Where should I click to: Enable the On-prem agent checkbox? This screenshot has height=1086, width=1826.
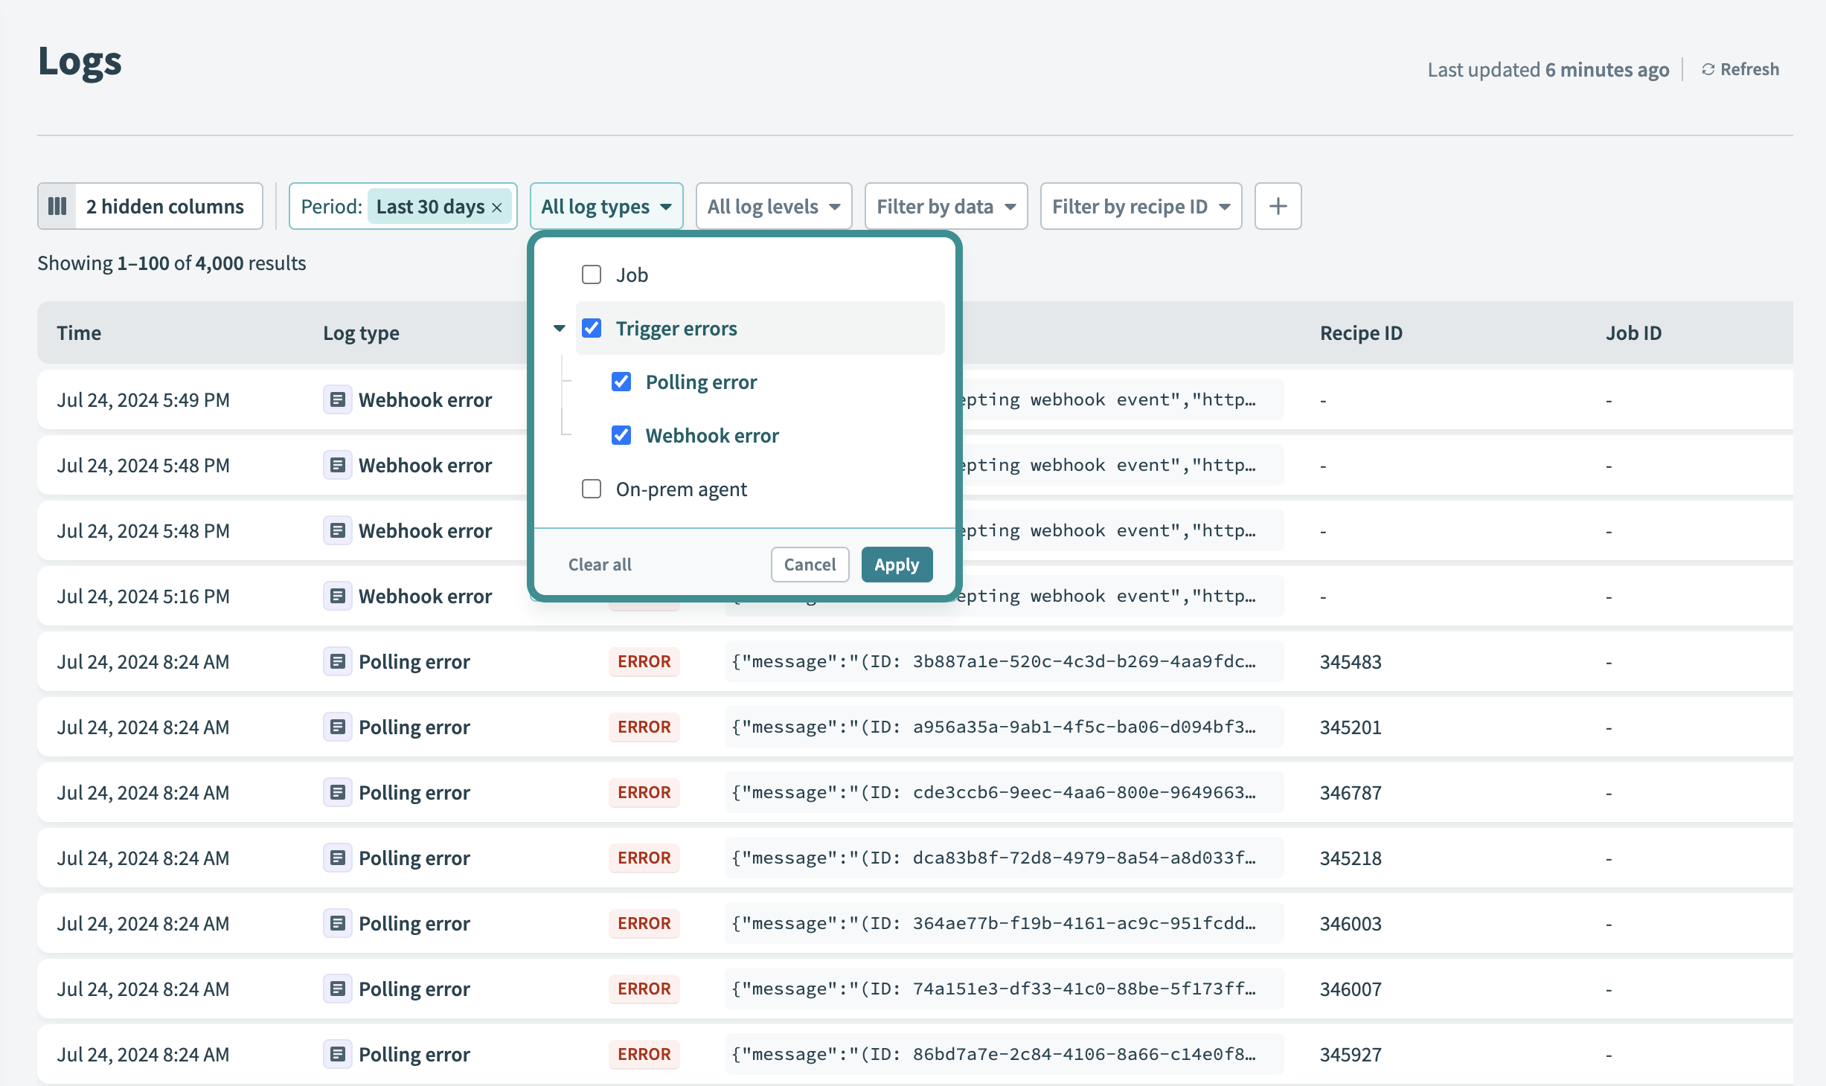592,489
